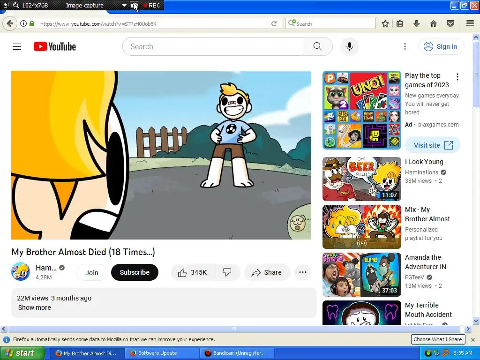Subscribe to the Haminations channel
The height and width of the screenshot is (360, 480).
coord(135,272)
